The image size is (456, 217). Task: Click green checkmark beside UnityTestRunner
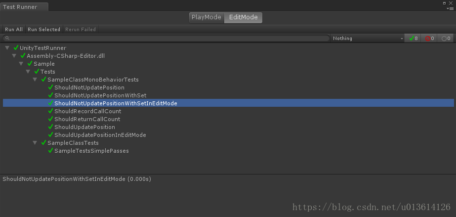16,48
